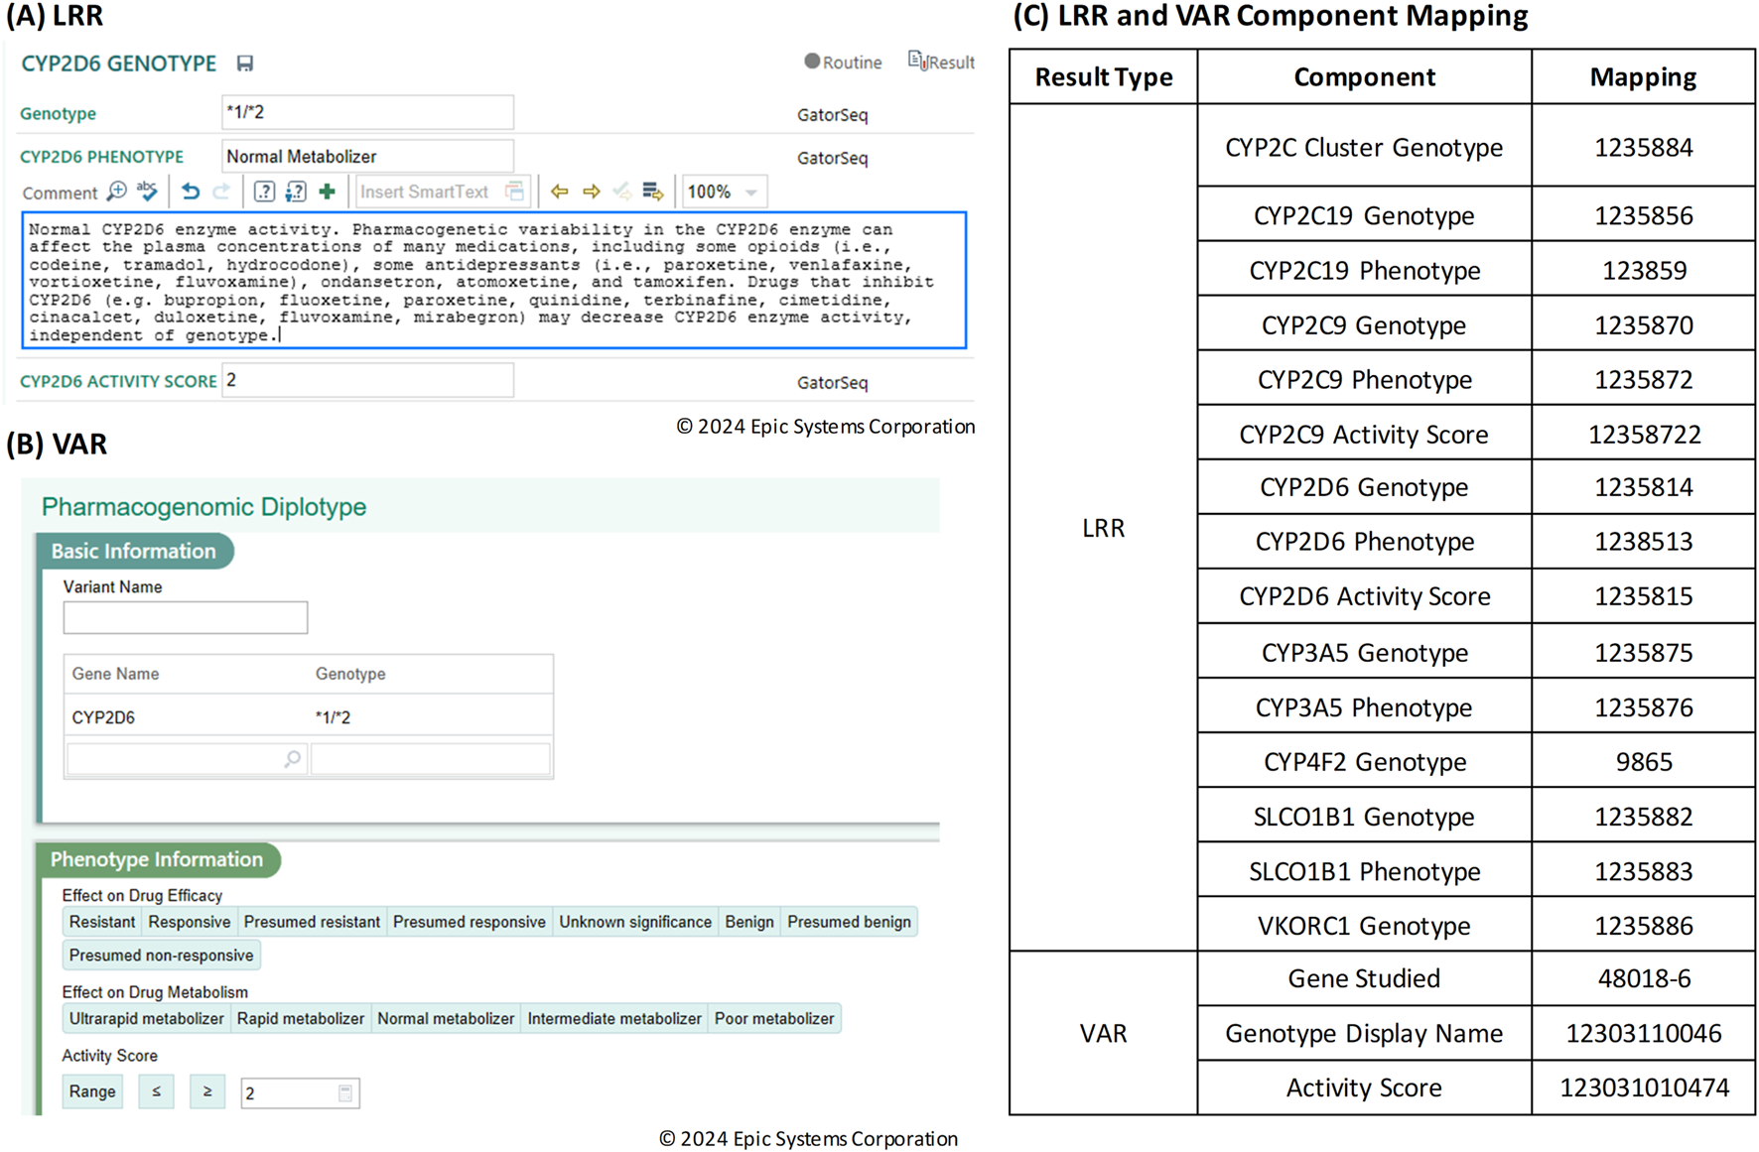
Task: Click the magnifier zoom icon next to Comment
Action: 117,192
